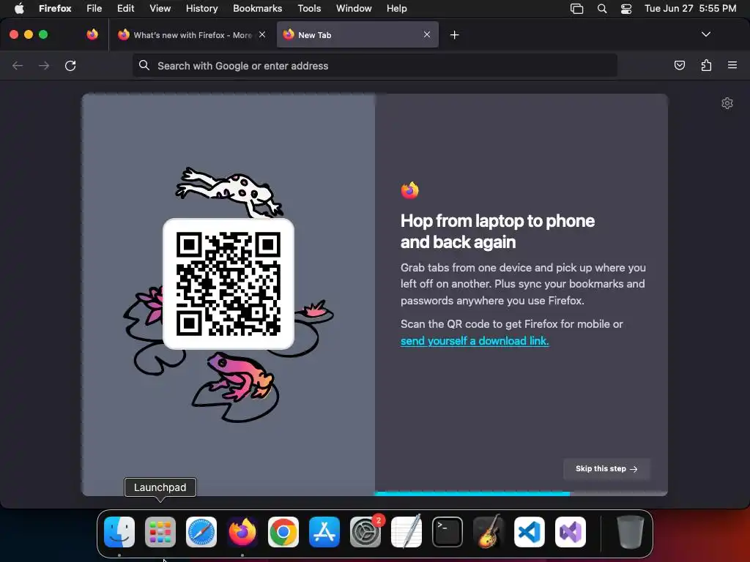Open Visual Studio Code from dock
750x562 pixels.
[x=530, y=532]
